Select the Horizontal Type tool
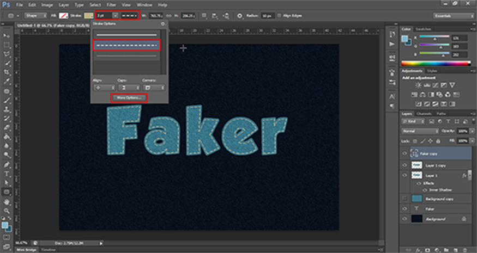 coord(7,174)
